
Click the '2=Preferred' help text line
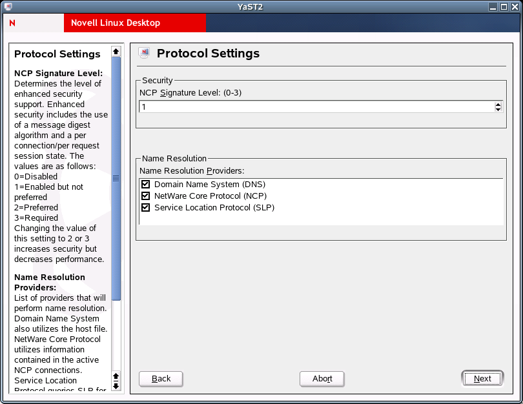pos(36,208)
